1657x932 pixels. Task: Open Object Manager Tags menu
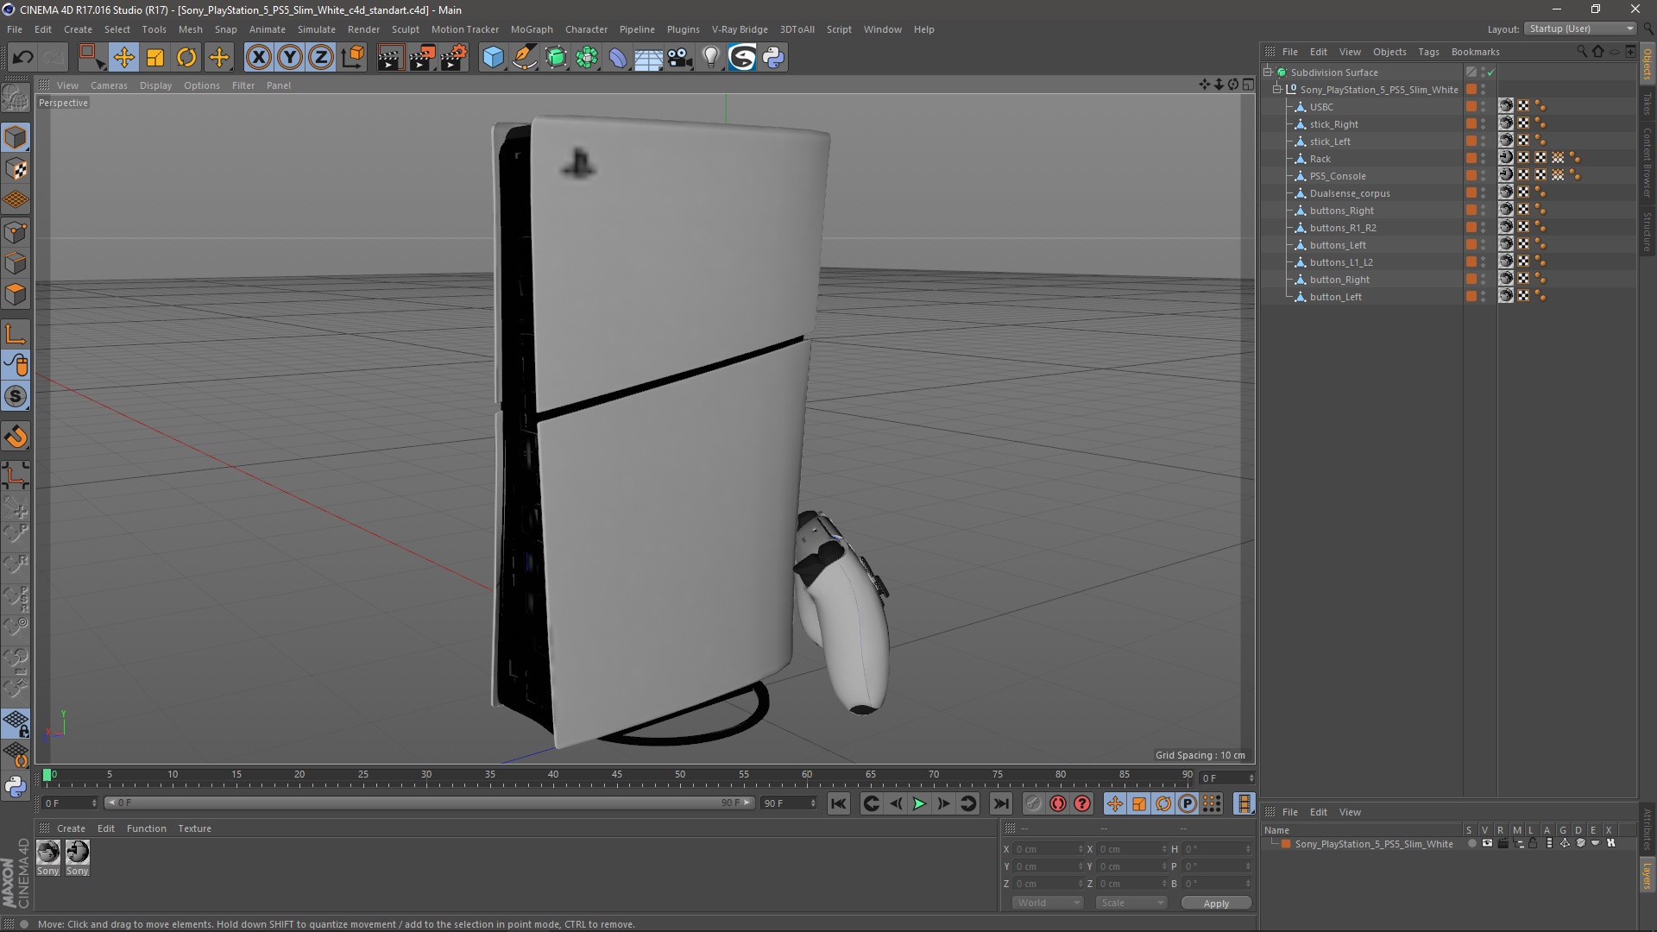coord(1428,52)
